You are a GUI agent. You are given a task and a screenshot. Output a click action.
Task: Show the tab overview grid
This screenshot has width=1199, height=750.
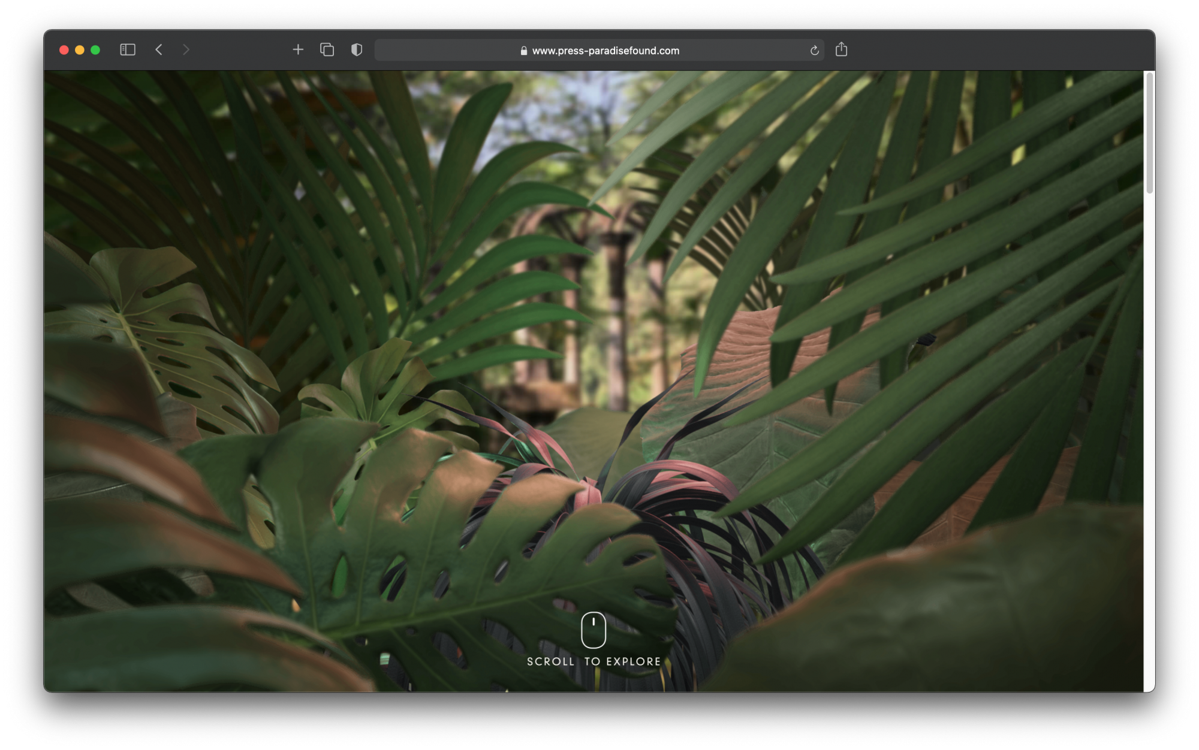pyautogui.click(x=327, y=50)
